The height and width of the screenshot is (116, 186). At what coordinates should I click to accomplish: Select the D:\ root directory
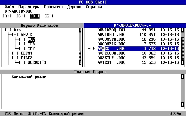17,30
